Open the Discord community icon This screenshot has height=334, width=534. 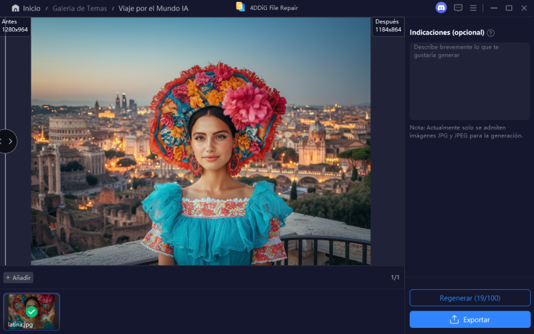click(441, 7)
